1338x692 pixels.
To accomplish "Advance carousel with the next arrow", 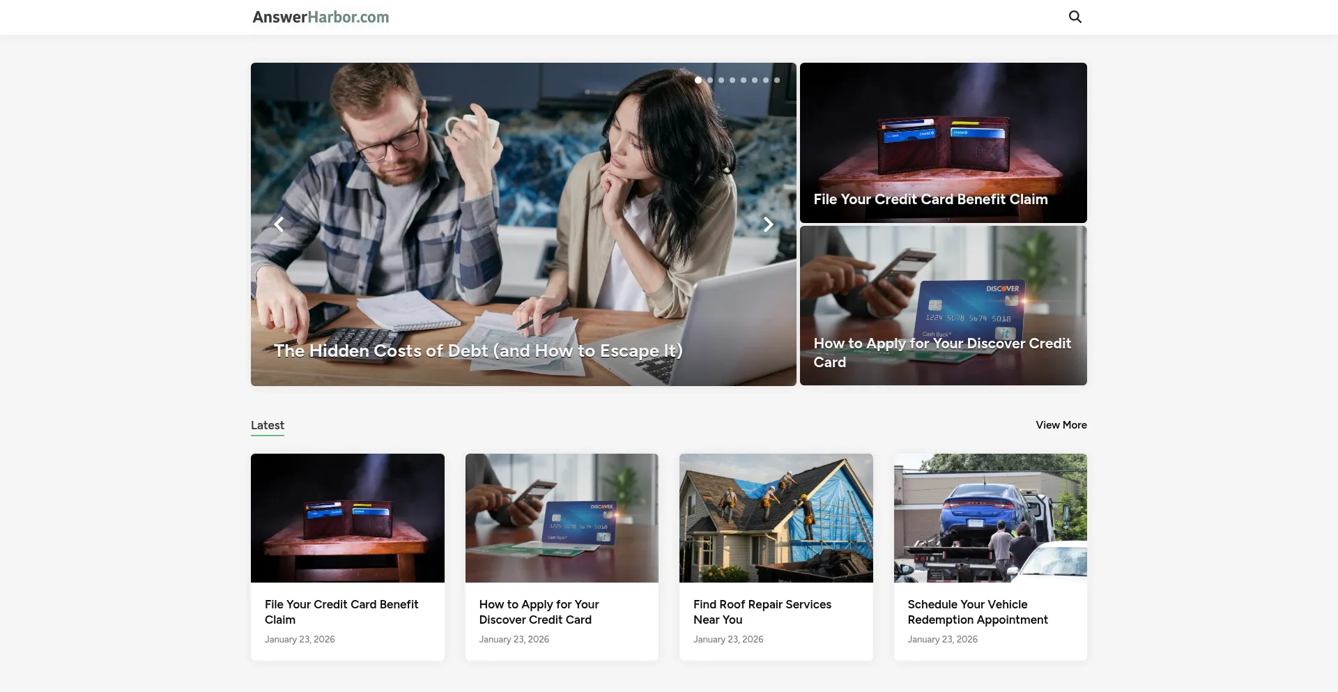I will coord(768,224).
